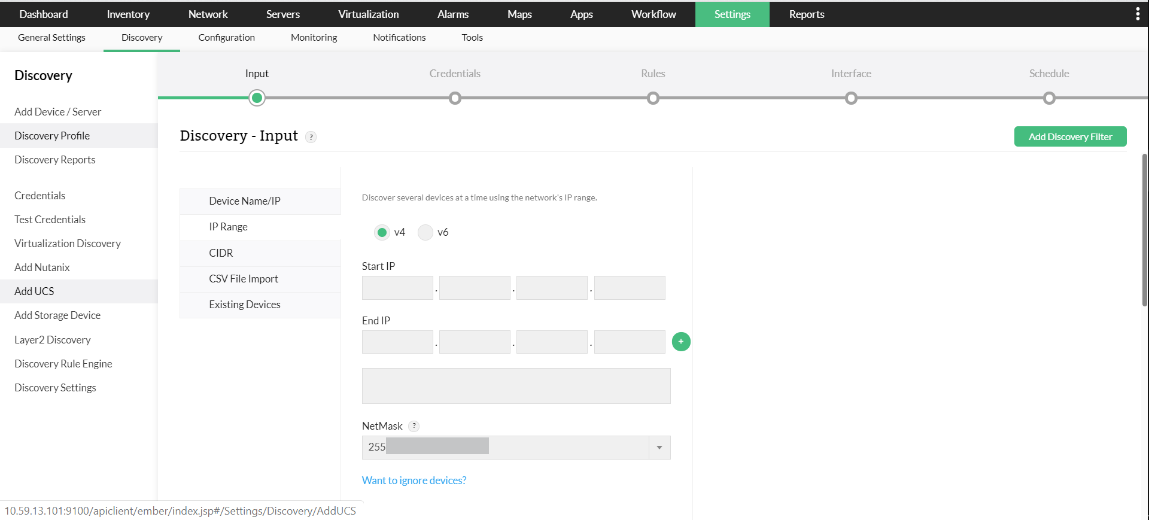1149x520 pixels.
Task: Open the Virtualization menu
Action: tap(369, 14)
